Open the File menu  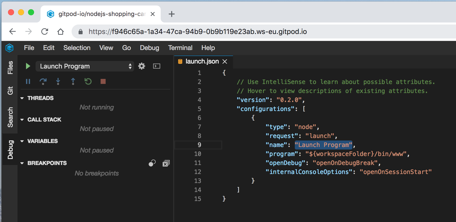tap(29, 48)
